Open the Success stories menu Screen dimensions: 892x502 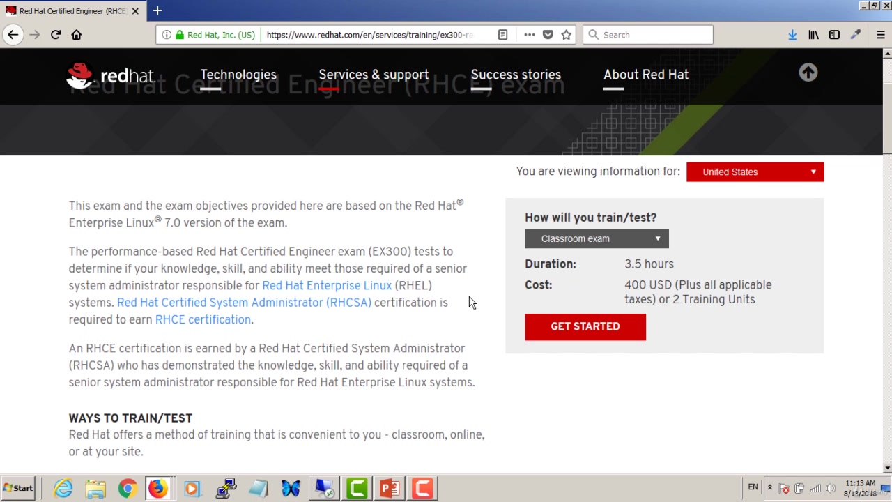click(516, 75)
